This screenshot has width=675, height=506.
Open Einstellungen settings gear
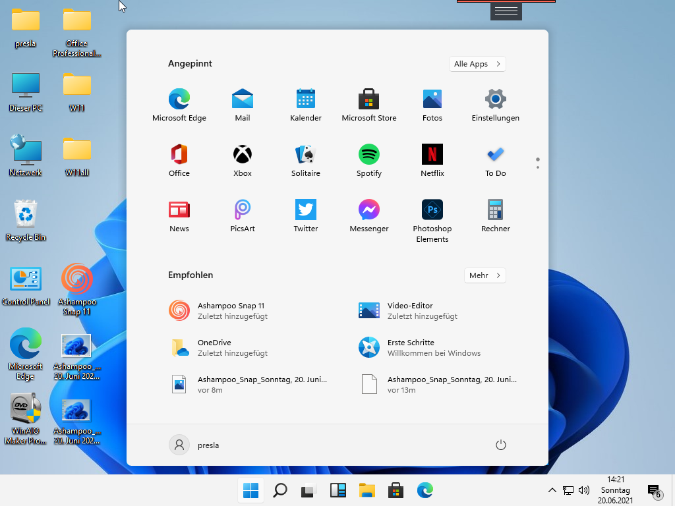click(496, 105)
